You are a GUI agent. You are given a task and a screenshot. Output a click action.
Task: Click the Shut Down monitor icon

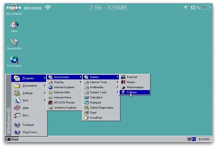tap(17, 132)
